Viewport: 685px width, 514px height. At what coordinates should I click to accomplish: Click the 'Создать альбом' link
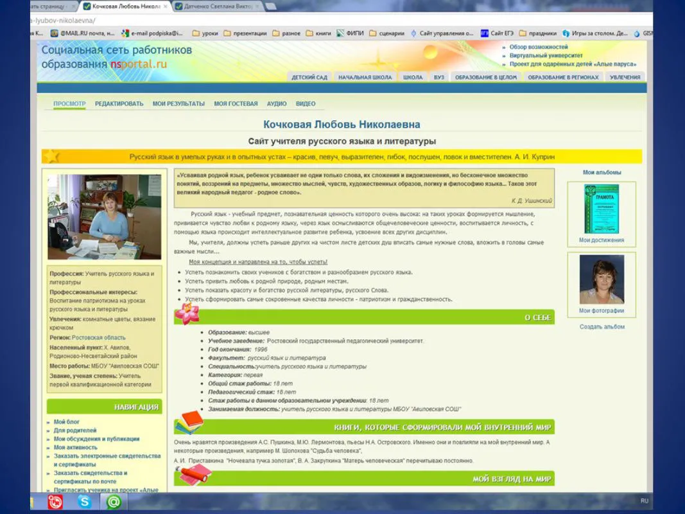(602, 326)
